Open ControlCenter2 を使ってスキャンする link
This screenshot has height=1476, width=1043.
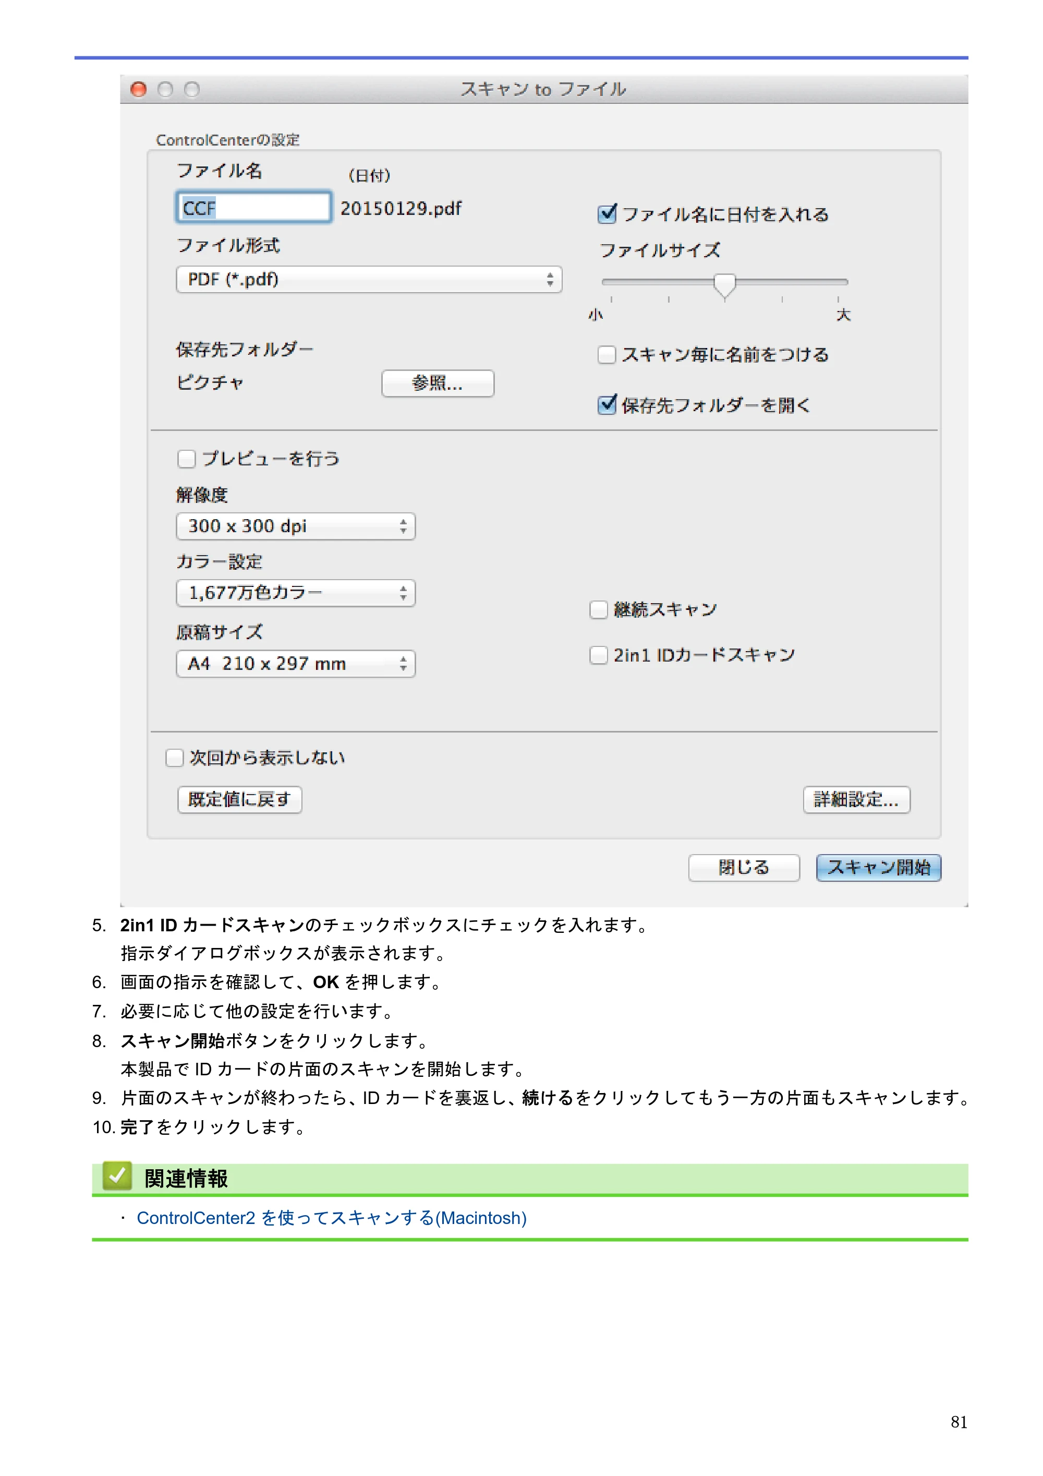(x=332, y=1218)
